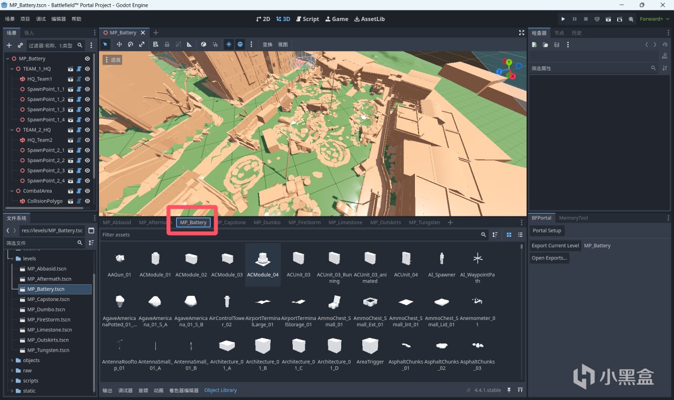The width and height of the screenshot is (674, 400).
Task: Collapse the MP_Battery root node
Action: click(8, 59)
